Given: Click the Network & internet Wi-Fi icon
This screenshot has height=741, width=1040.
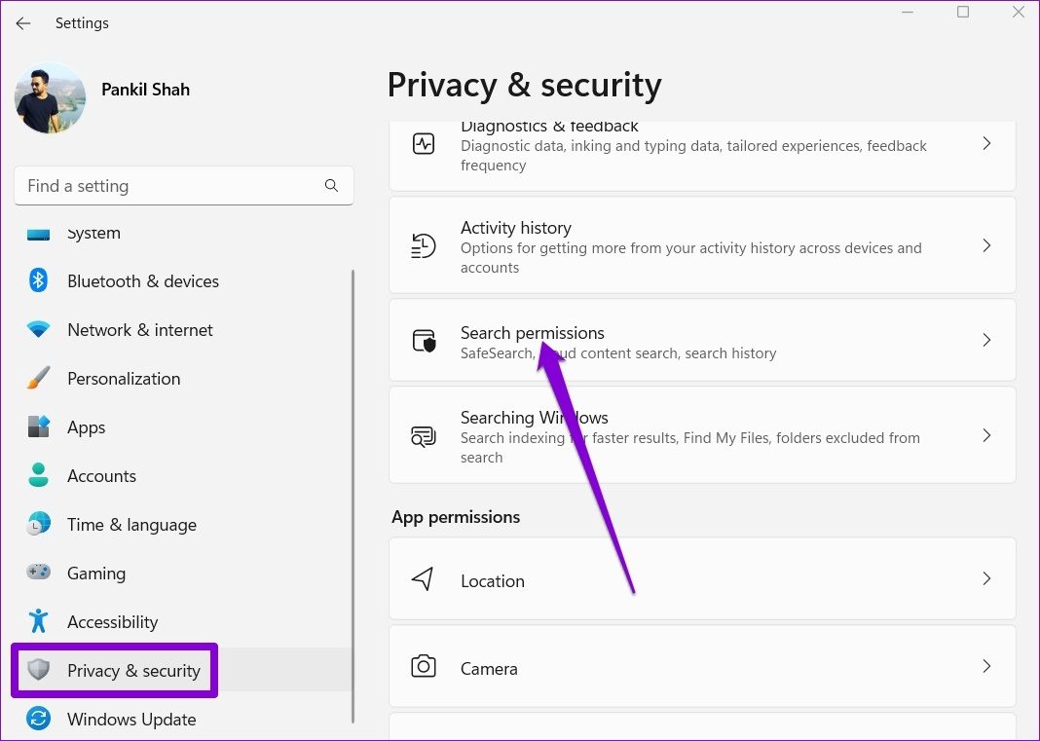Looking at the screenshot, I should coord(39,330).
